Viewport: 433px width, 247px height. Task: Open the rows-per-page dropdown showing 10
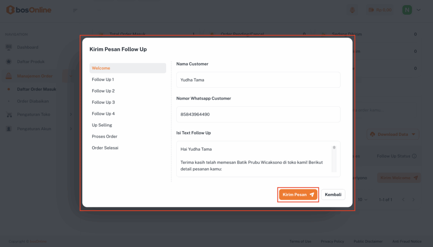tap(362, 199)
